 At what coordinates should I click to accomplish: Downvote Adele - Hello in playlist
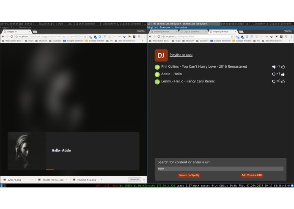tap(274, 74)
